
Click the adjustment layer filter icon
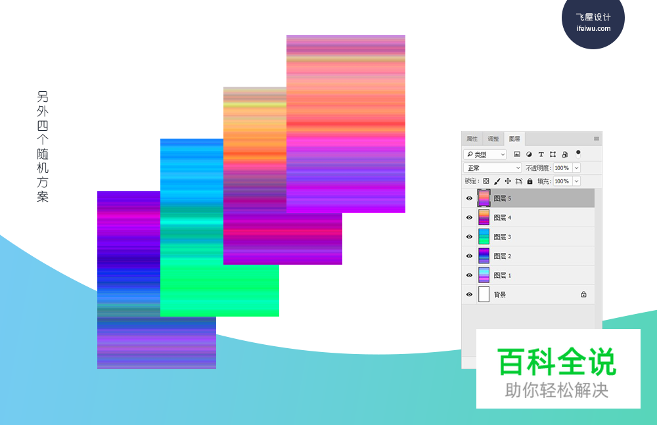[x=529, y=154]
